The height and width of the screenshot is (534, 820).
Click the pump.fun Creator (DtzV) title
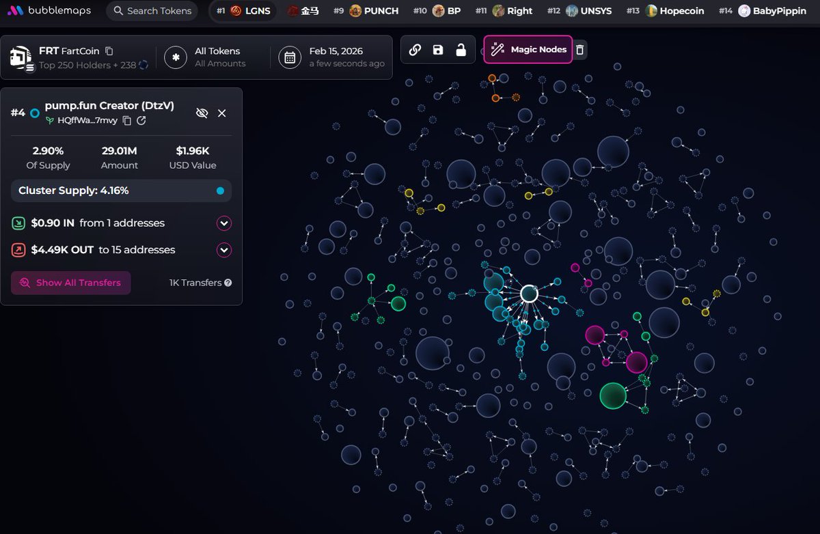click(x=109, y=106)
